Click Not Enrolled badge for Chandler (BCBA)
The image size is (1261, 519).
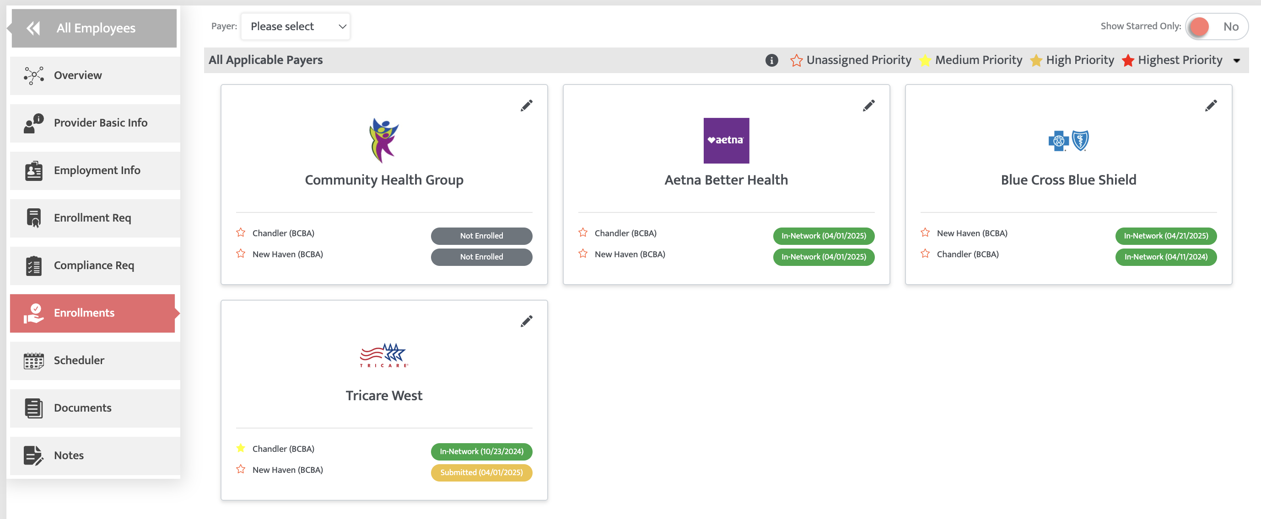coord(481,236)
